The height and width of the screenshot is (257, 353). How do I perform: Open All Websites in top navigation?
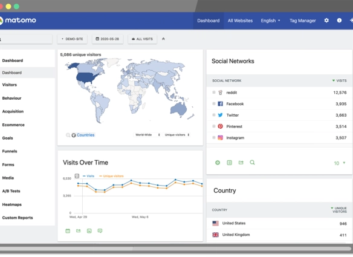(240, 21)
